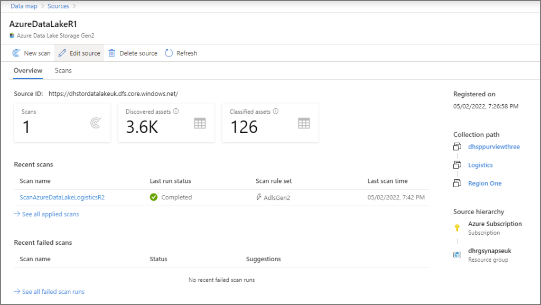Click the Scans count 1
Image resolution: width=541 pixels, height=305 pixels.
[x=26, y=127]
